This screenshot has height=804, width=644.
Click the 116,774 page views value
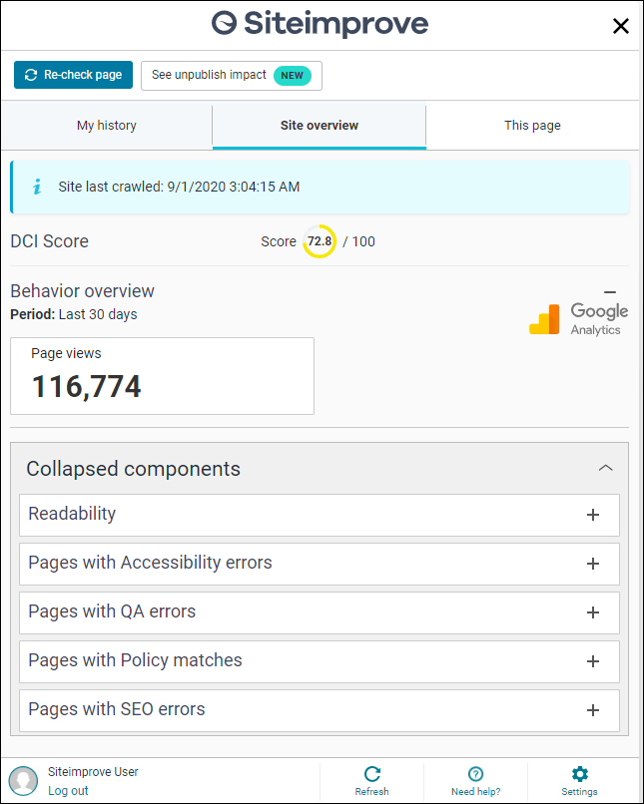86,387
